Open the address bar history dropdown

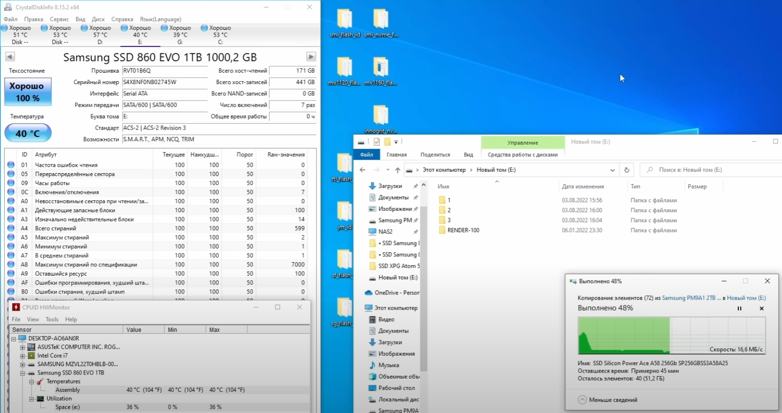[612, 170]
